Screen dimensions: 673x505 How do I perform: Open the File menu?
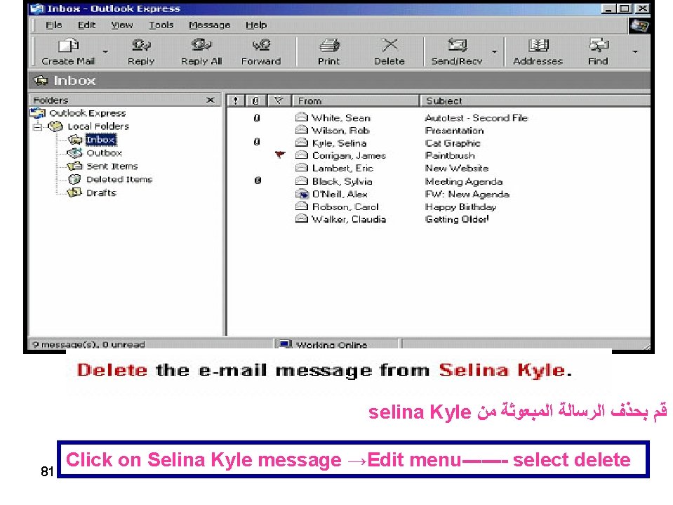click(53, 25)
